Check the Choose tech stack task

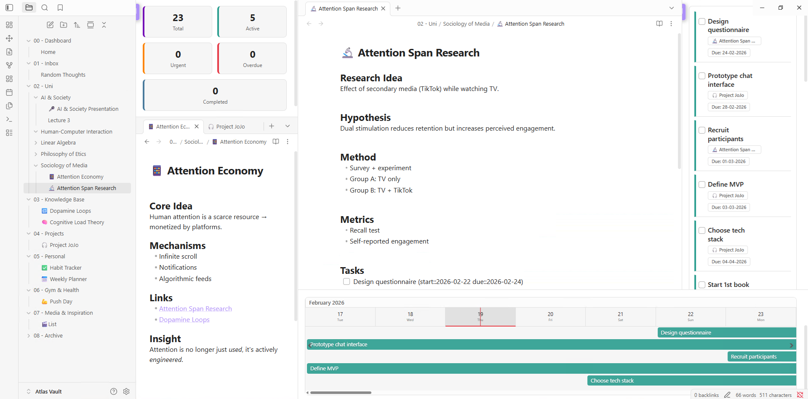pyautogui.click(x=702, y=230)
